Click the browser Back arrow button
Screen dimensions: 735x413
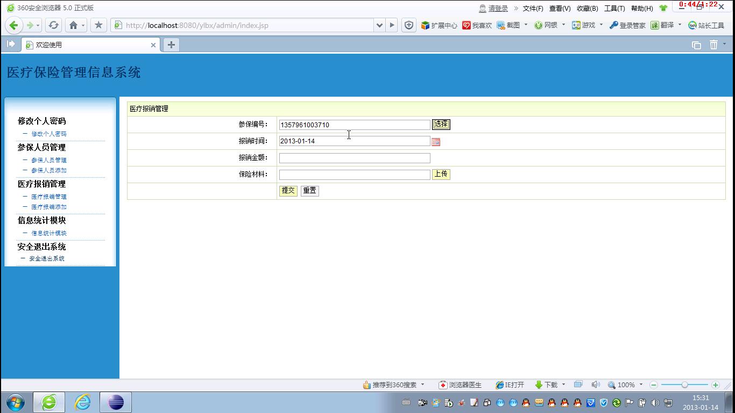[x=14, y=25]
